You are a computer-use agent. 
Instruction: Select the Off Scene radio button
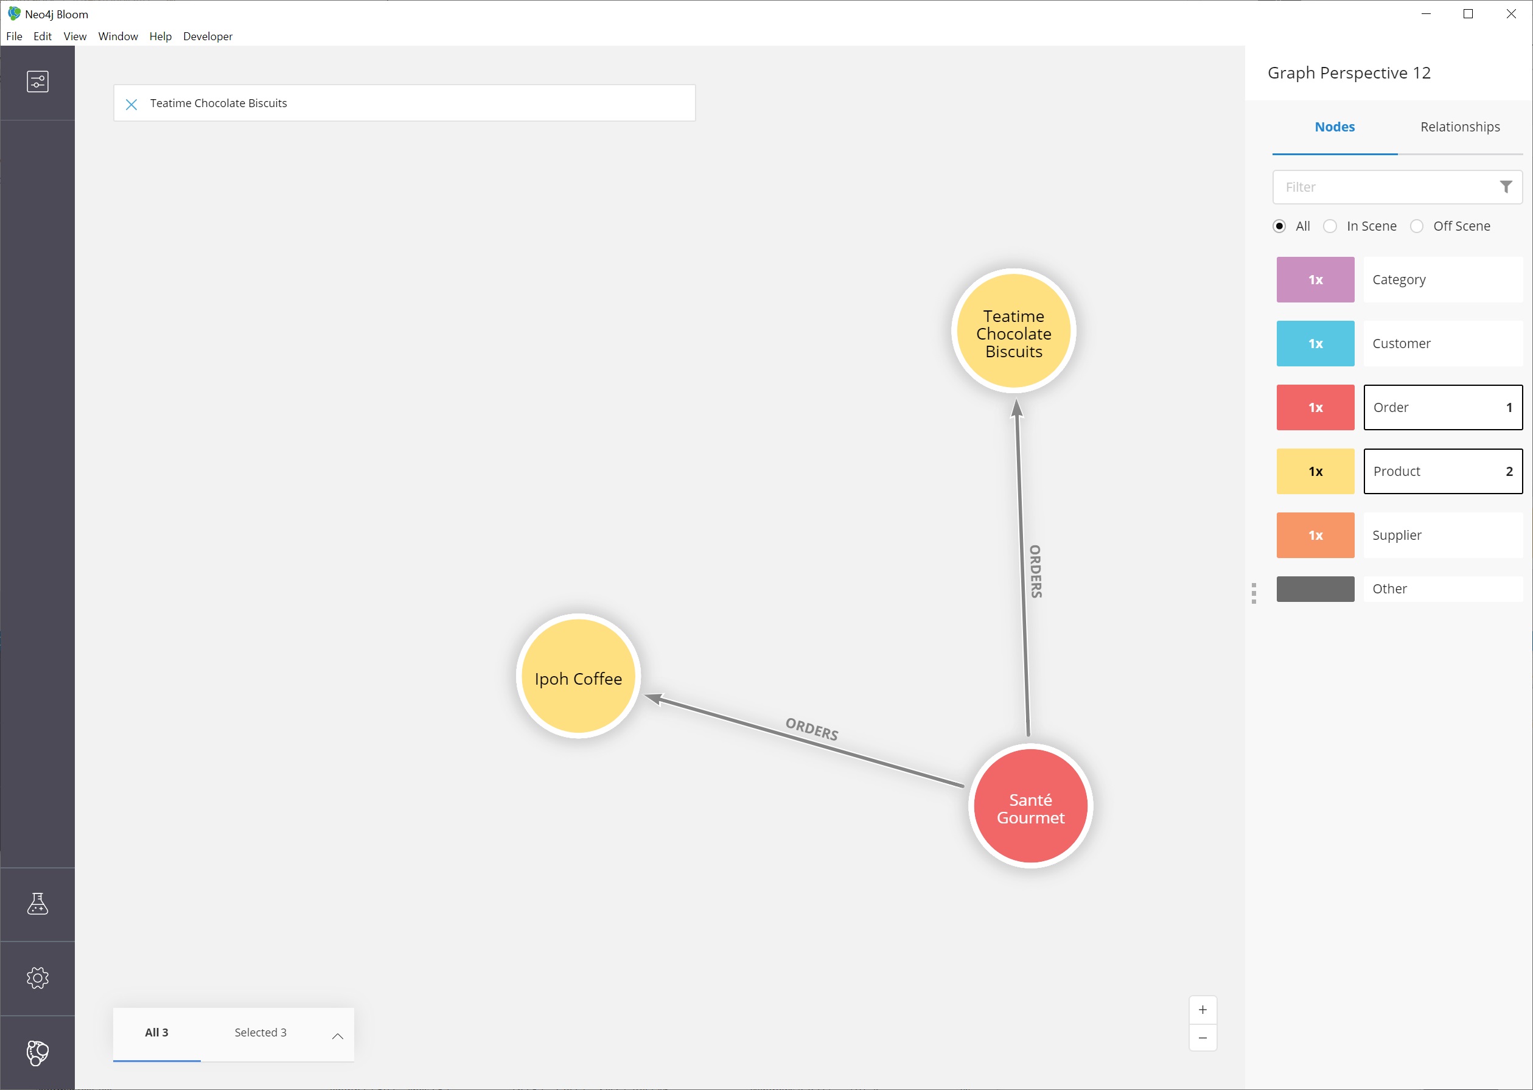coord(1416,225)
